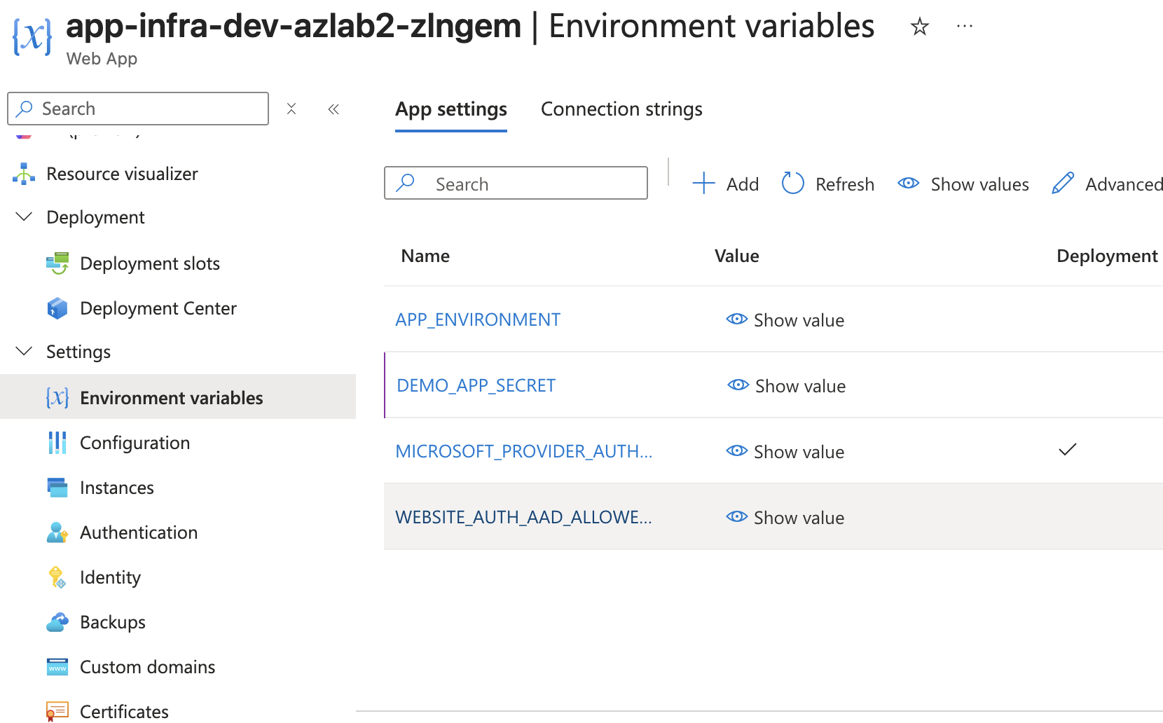
Task: Focus the app settings Search field
Action: tap(516, 183)
